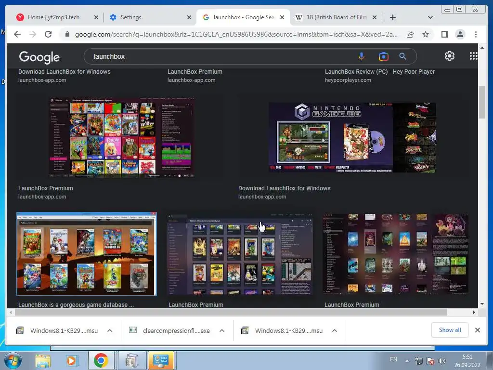Click the page vertical scrollbar thumb
The image size is (493, 370).
(482, 103)
